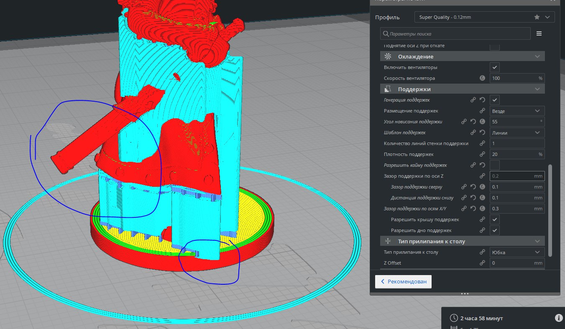565x329 pixels.
Task: Uncheck the Разрешить дно поддержек checkbox
Action: (x=495, y=230)
